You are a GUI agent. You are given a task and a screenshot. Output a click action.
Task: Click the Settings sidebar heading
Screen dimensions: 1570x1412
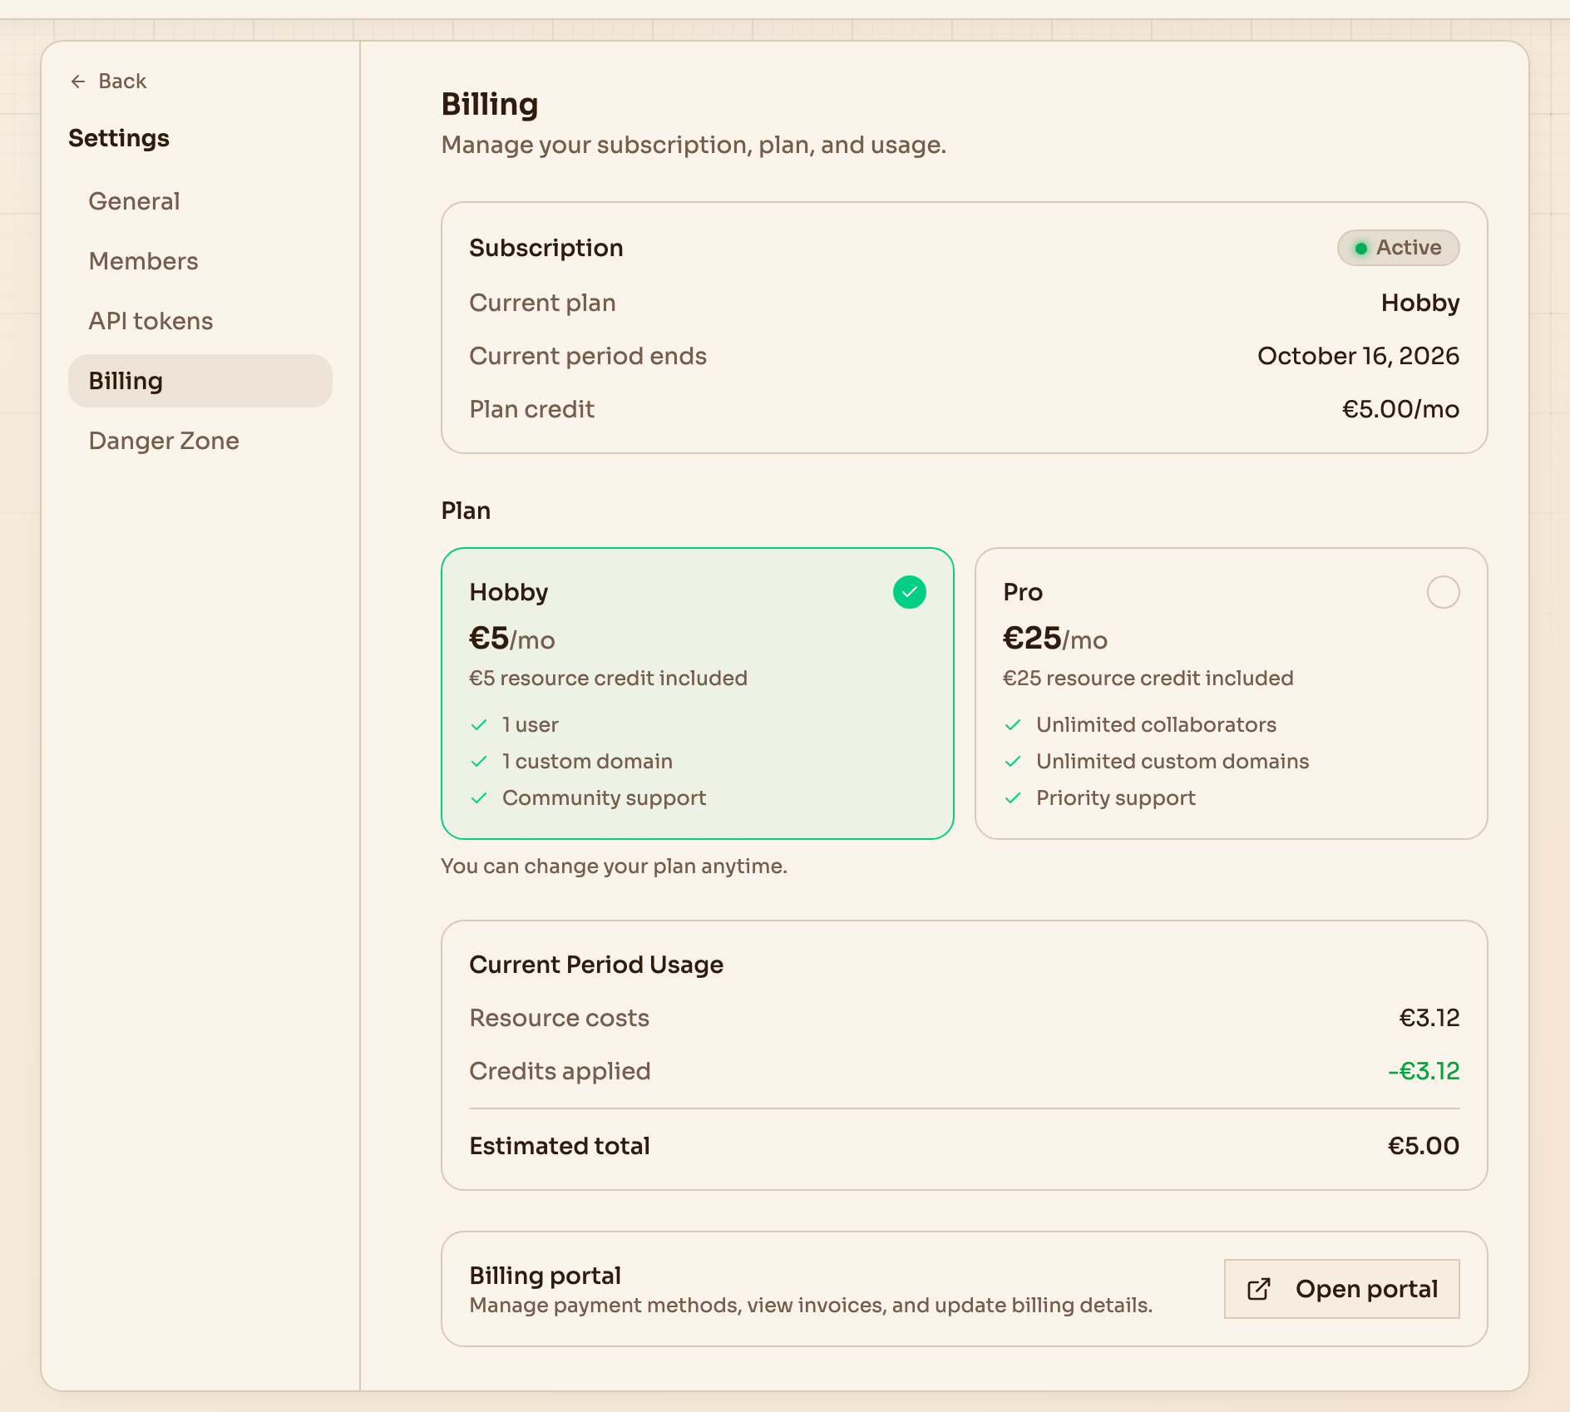click(119, 138)
